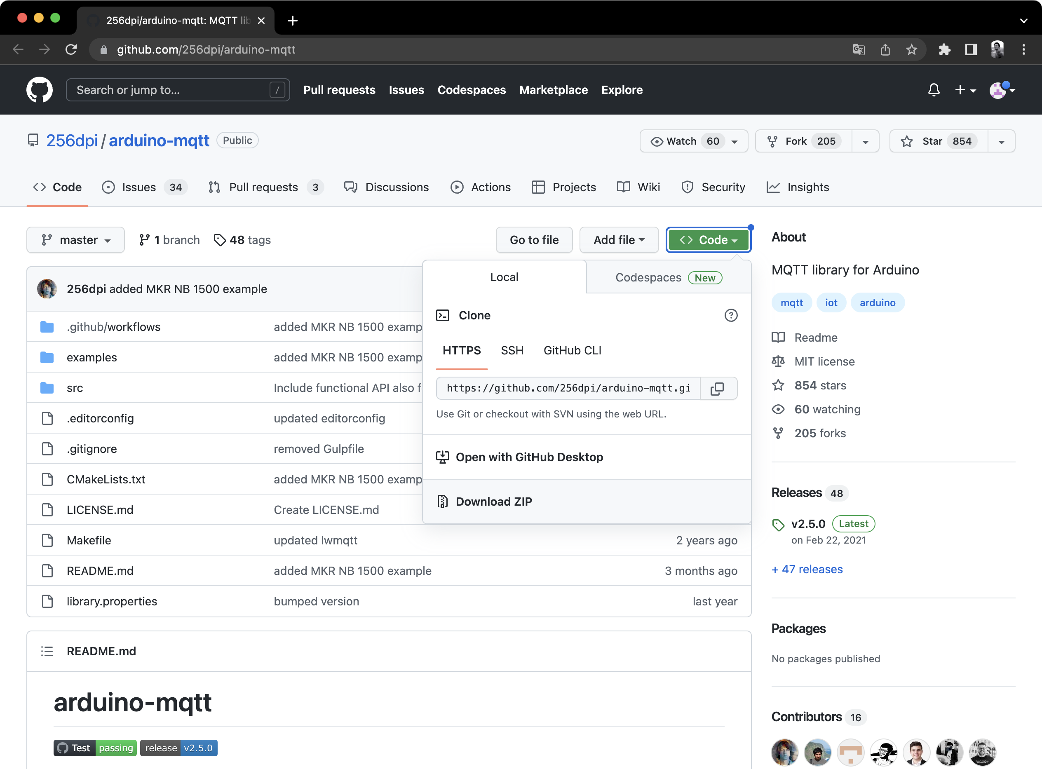Click the browser address bar
Image resolution: width=1042 pixels, height=769 pixels.
pyautogui.click(x=475, y=49)
